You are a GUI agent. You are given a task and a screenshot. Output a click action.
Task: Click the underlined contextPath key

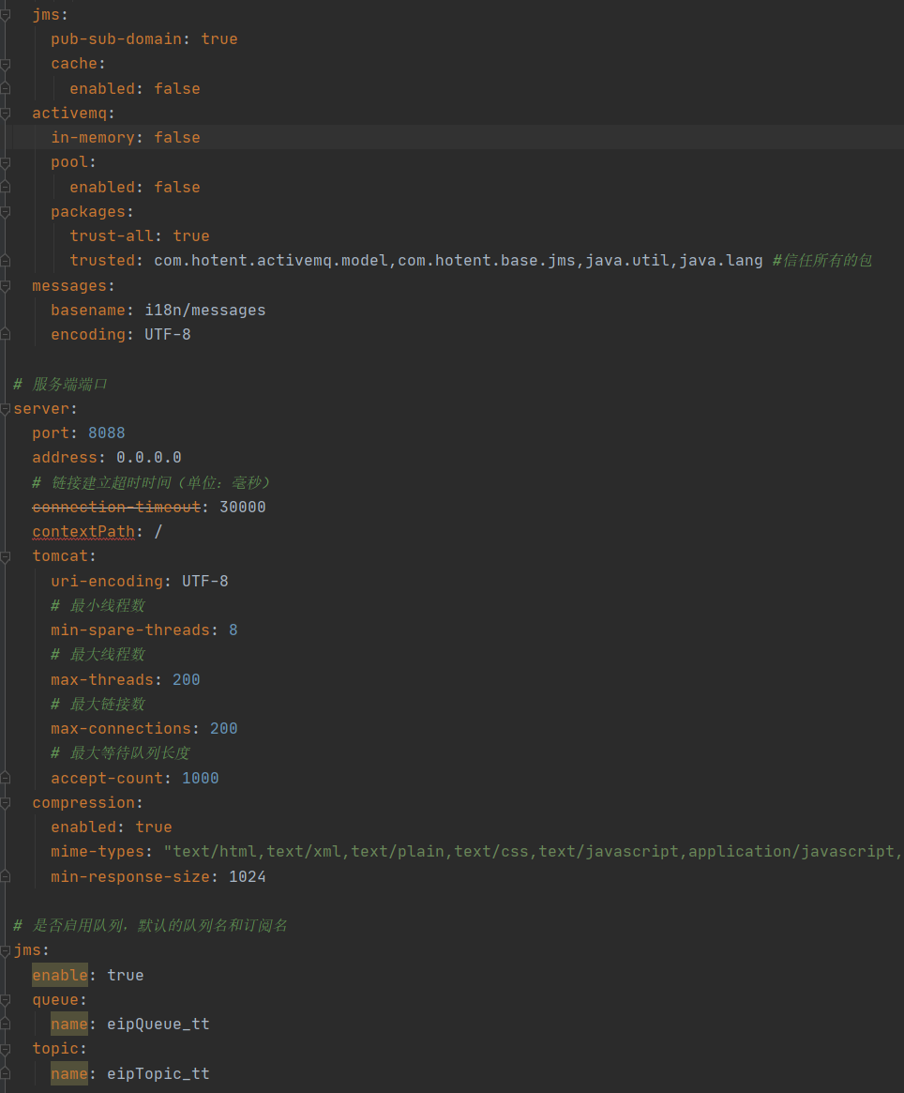pyautogui.click(x=83, y=532)
